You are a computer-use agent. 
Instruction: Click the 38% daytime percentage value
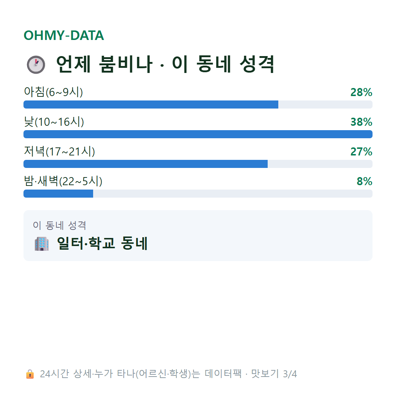[361, 122]
